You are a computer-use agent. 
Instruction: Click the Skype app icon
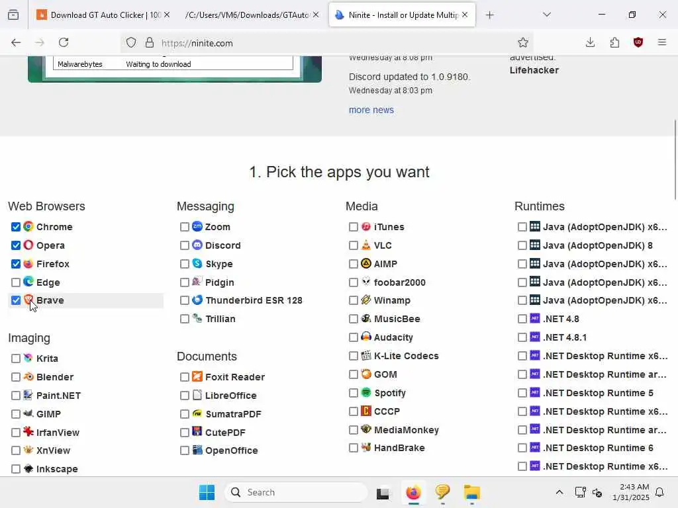tap(197, 263)
